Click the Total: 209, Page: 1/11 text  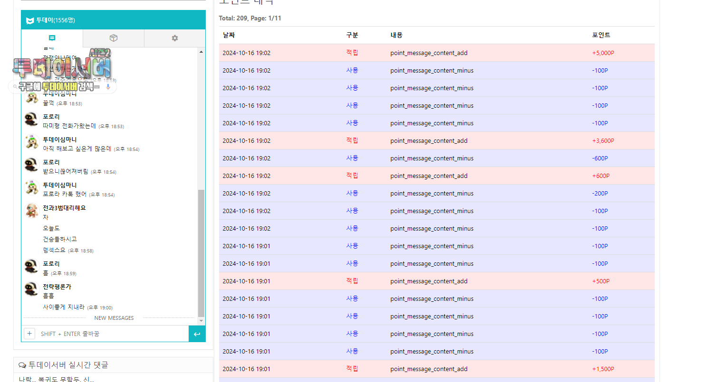coord(250,18)
